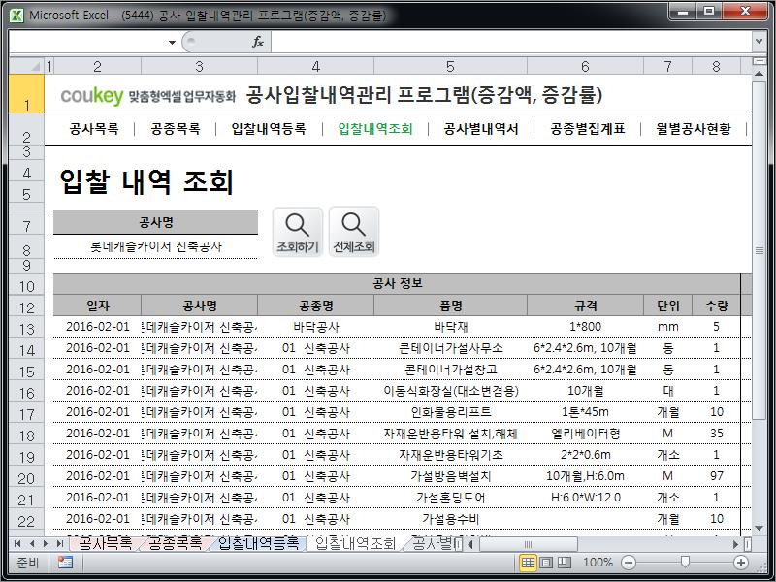Image resolution: width=776 pixels, height=582 pixels.
Task: Click the 수량 column header cell
Action: pyautogui.click(x=716, y=306)
